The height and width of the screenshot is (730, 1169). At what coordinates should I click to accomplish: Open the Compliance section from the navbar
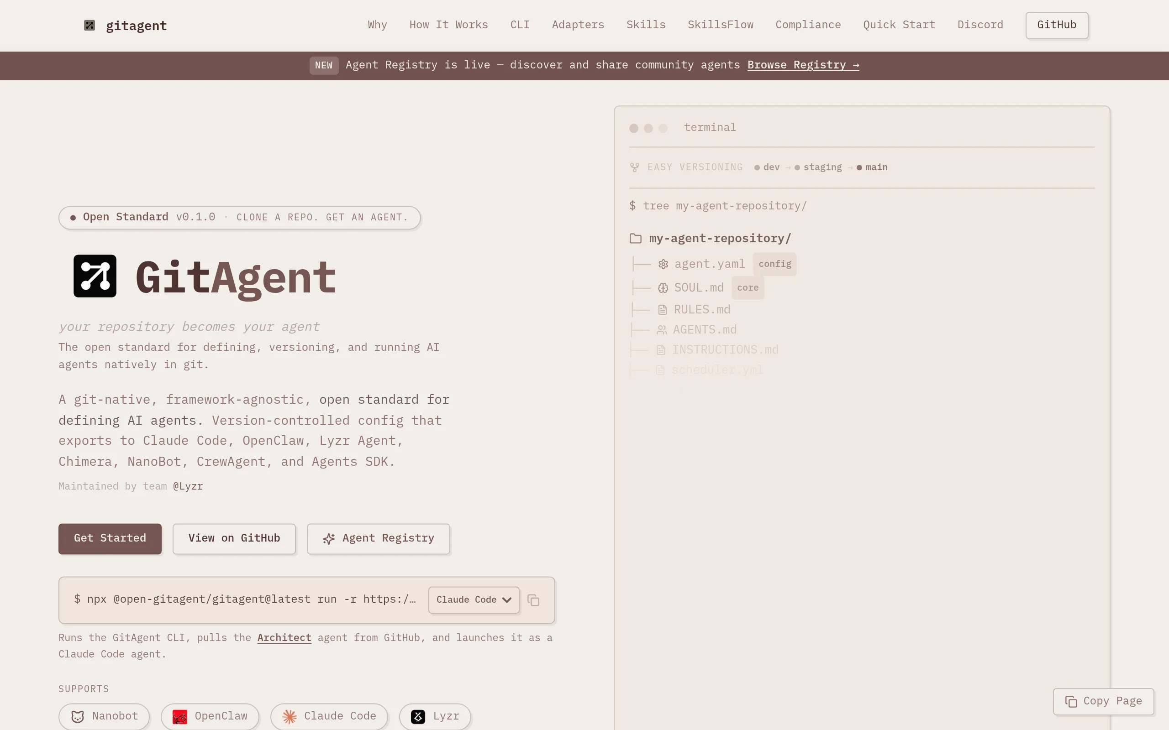[808, 25]
